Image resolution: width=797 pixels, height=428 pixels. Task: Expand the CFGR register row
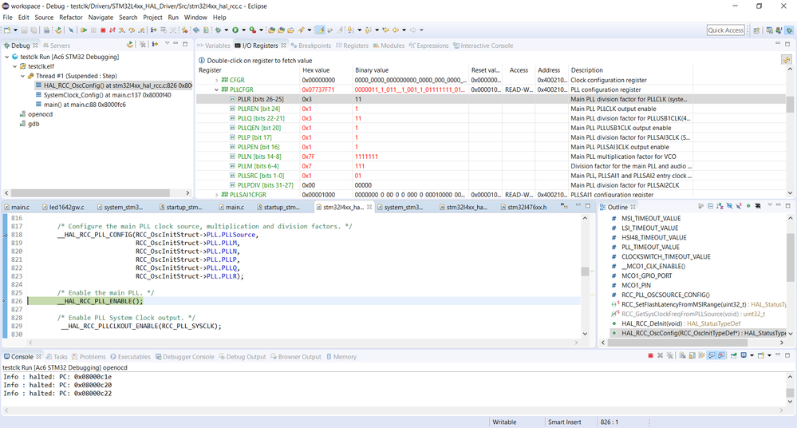[x=216, y=81]
